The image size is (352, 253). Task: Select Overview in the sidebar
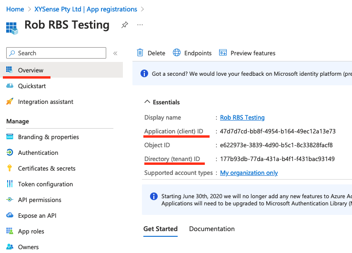pyautogui.click(x=61, y=70)
